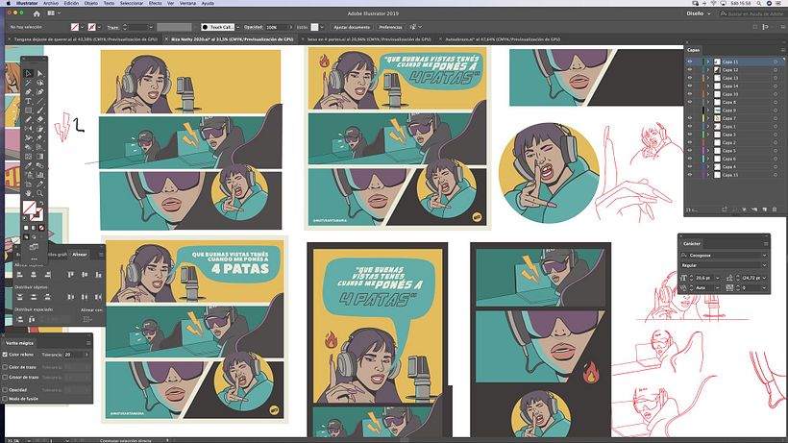Select the Pen tool
This screenshot has width=788, height=443.
coord(28,92)
